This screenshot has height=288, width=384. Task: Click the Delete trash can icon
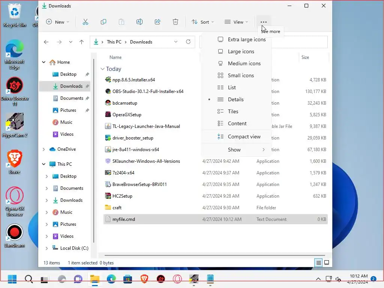(175, 22)
